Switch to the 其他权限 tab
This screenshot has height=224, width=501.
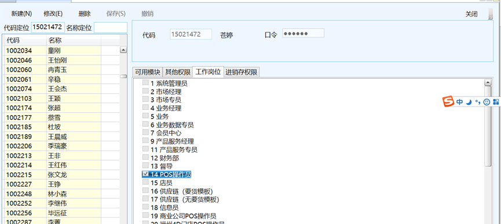coord(178,72)
